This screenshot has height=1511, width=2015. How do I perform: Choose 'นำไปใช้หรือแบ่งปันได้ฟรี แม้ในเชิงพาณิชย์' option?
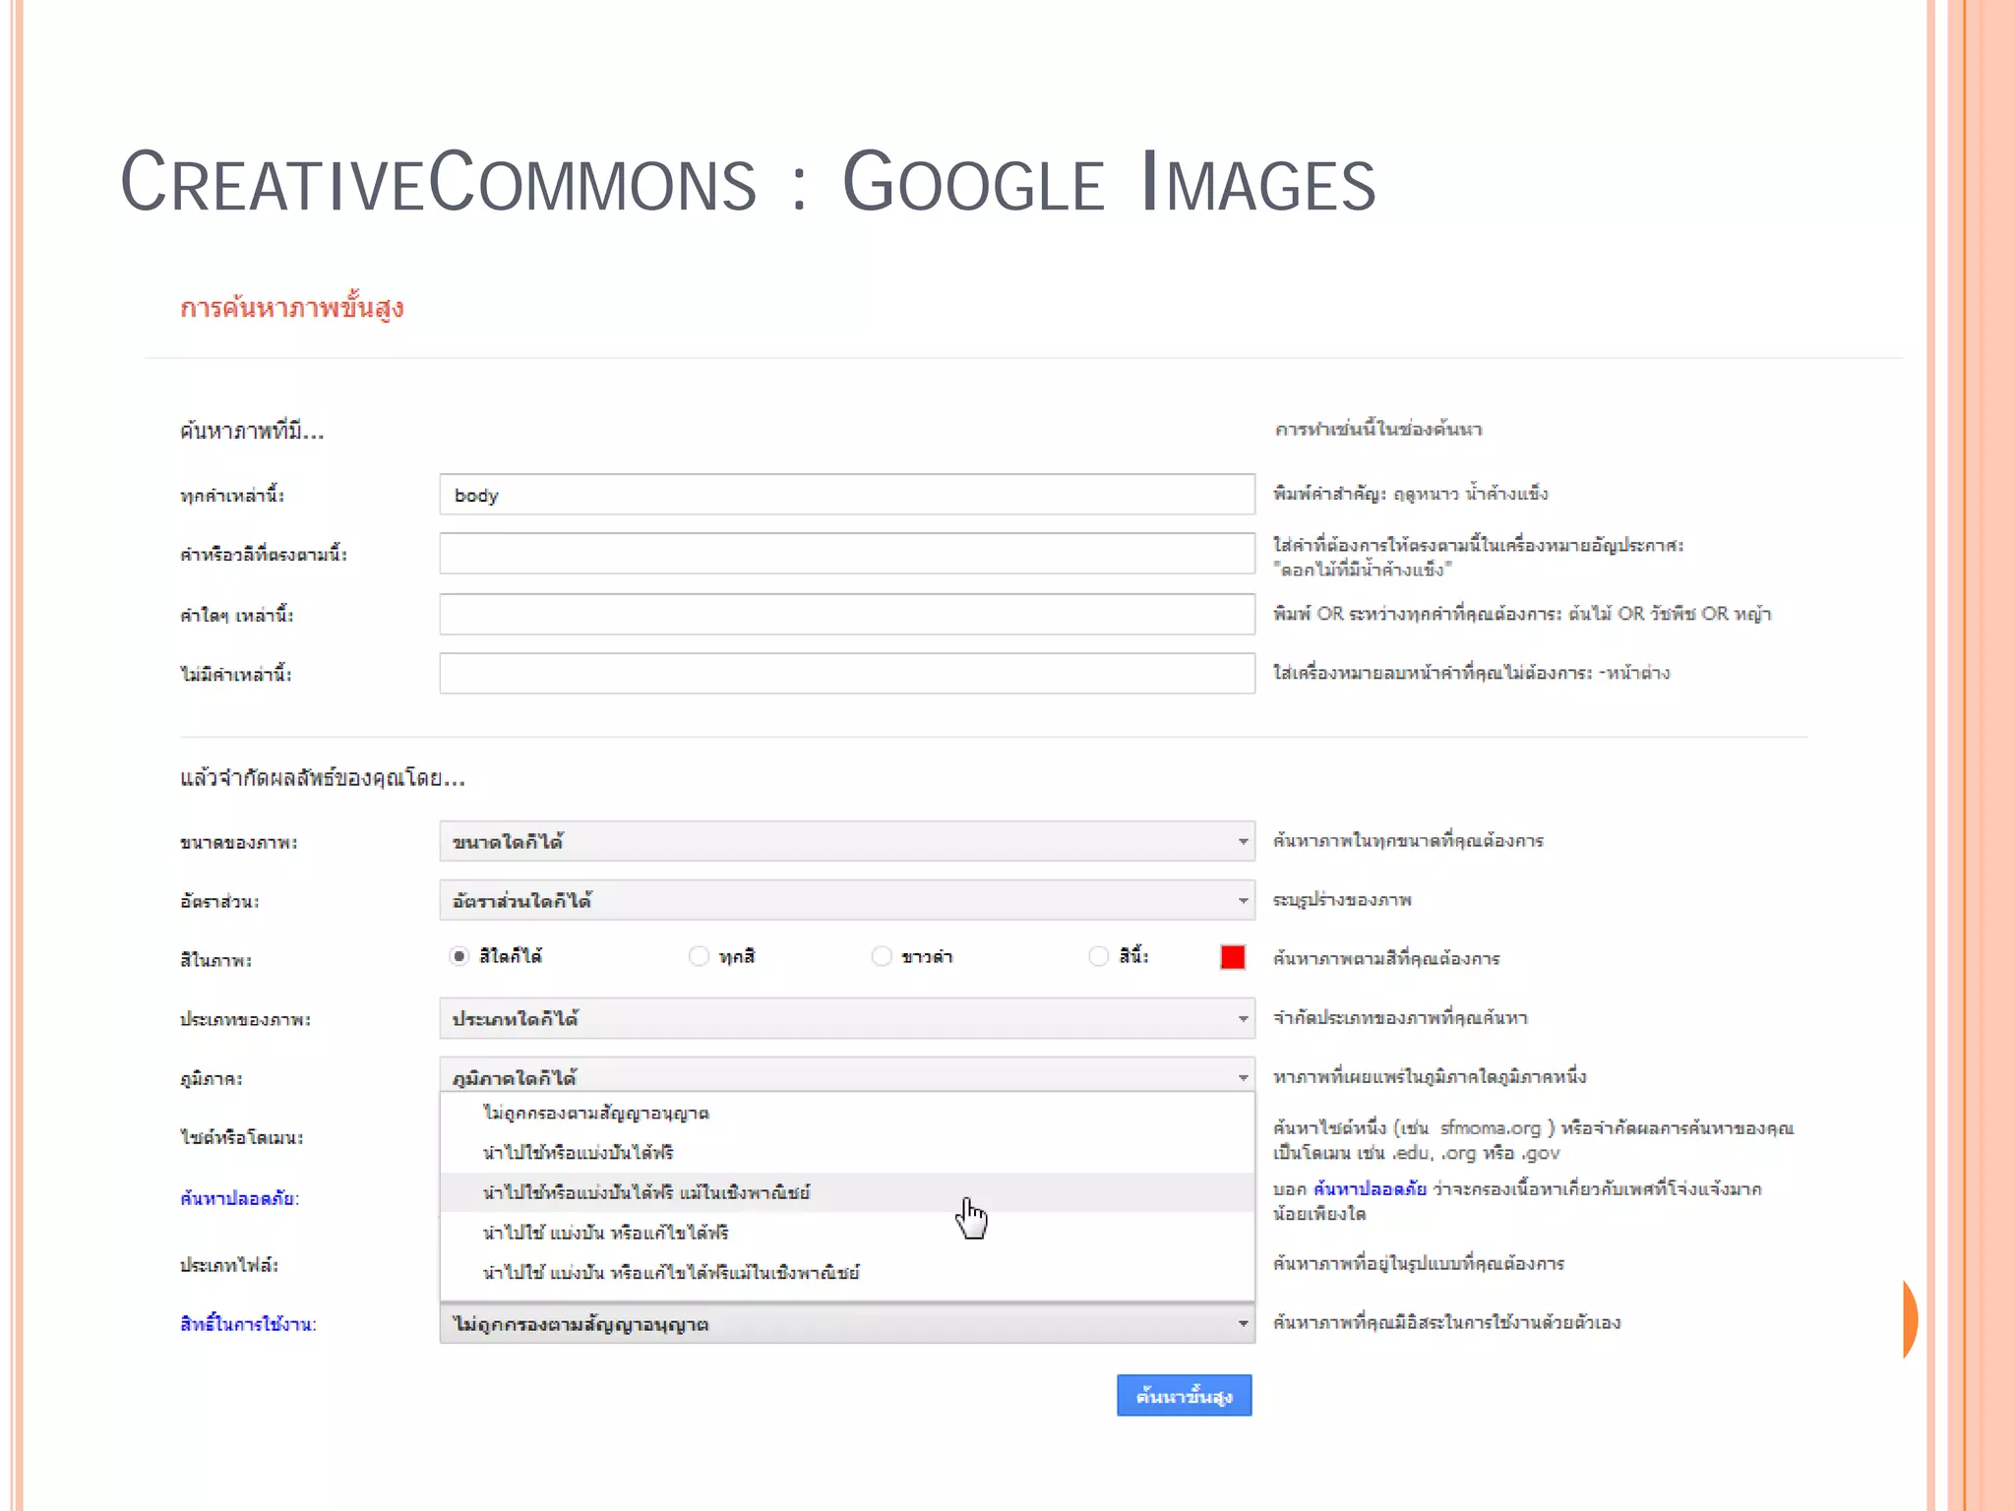pos(847,1192)
